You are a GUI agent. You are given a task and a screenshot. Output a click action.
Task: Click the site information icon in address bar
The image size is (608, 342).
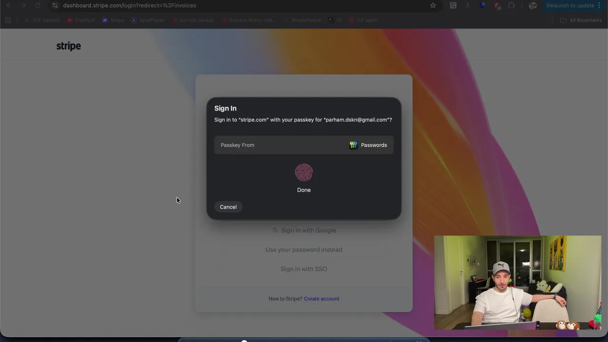pyautogui.click(x=55, y=6)
